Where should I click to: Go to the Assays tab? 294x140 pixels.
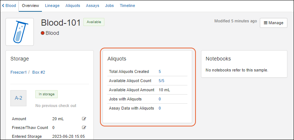point(93,5)
